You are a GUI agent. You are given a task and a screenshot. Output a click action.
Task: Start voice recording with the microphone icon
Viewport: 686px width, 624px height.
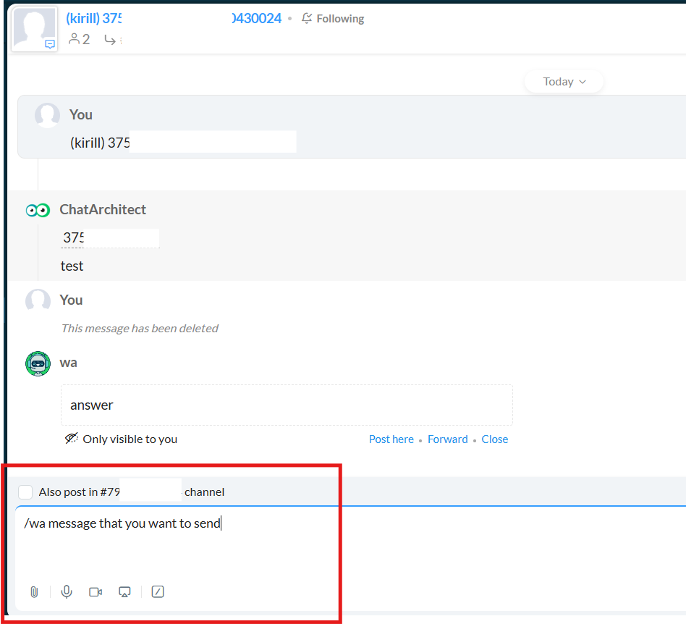pyautogui.click(x=67, y=592)
